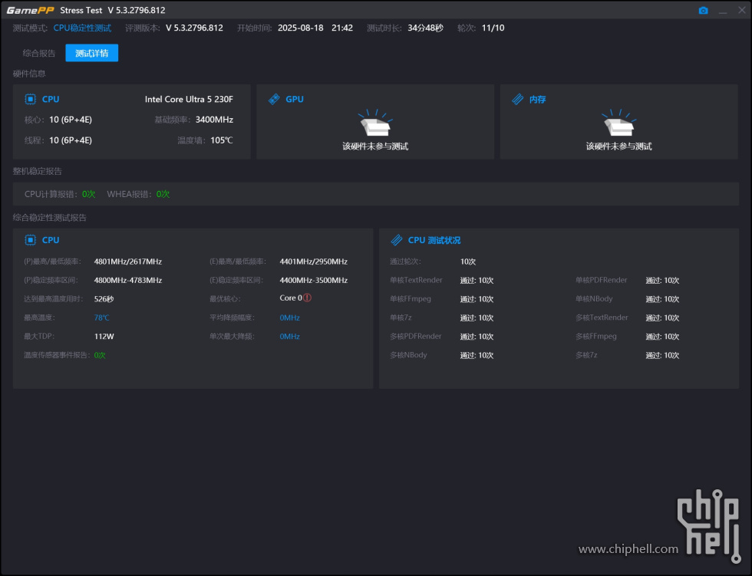This screenshot has width=752, height=576.
Task: Click the red warning icon beside Core 0
Action: [x=308, y=298]
